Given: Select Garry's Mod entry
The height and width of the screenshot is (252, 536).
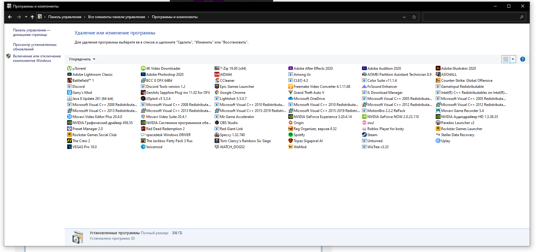Looking at the screenshot, I should click(79, 93).
